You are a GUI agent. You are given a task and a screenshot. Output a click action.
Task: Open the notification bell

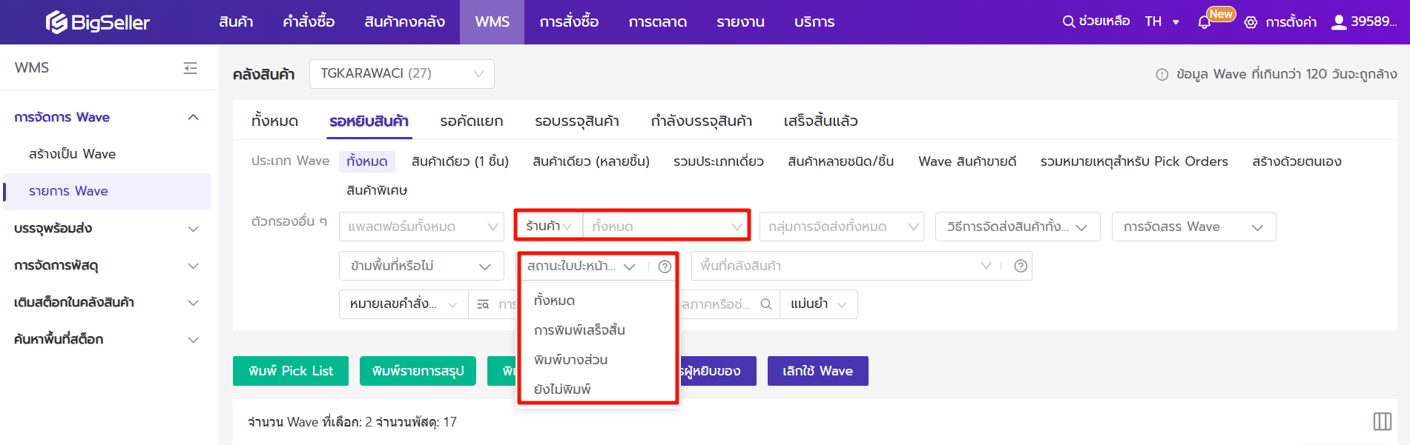[1205, 22]
